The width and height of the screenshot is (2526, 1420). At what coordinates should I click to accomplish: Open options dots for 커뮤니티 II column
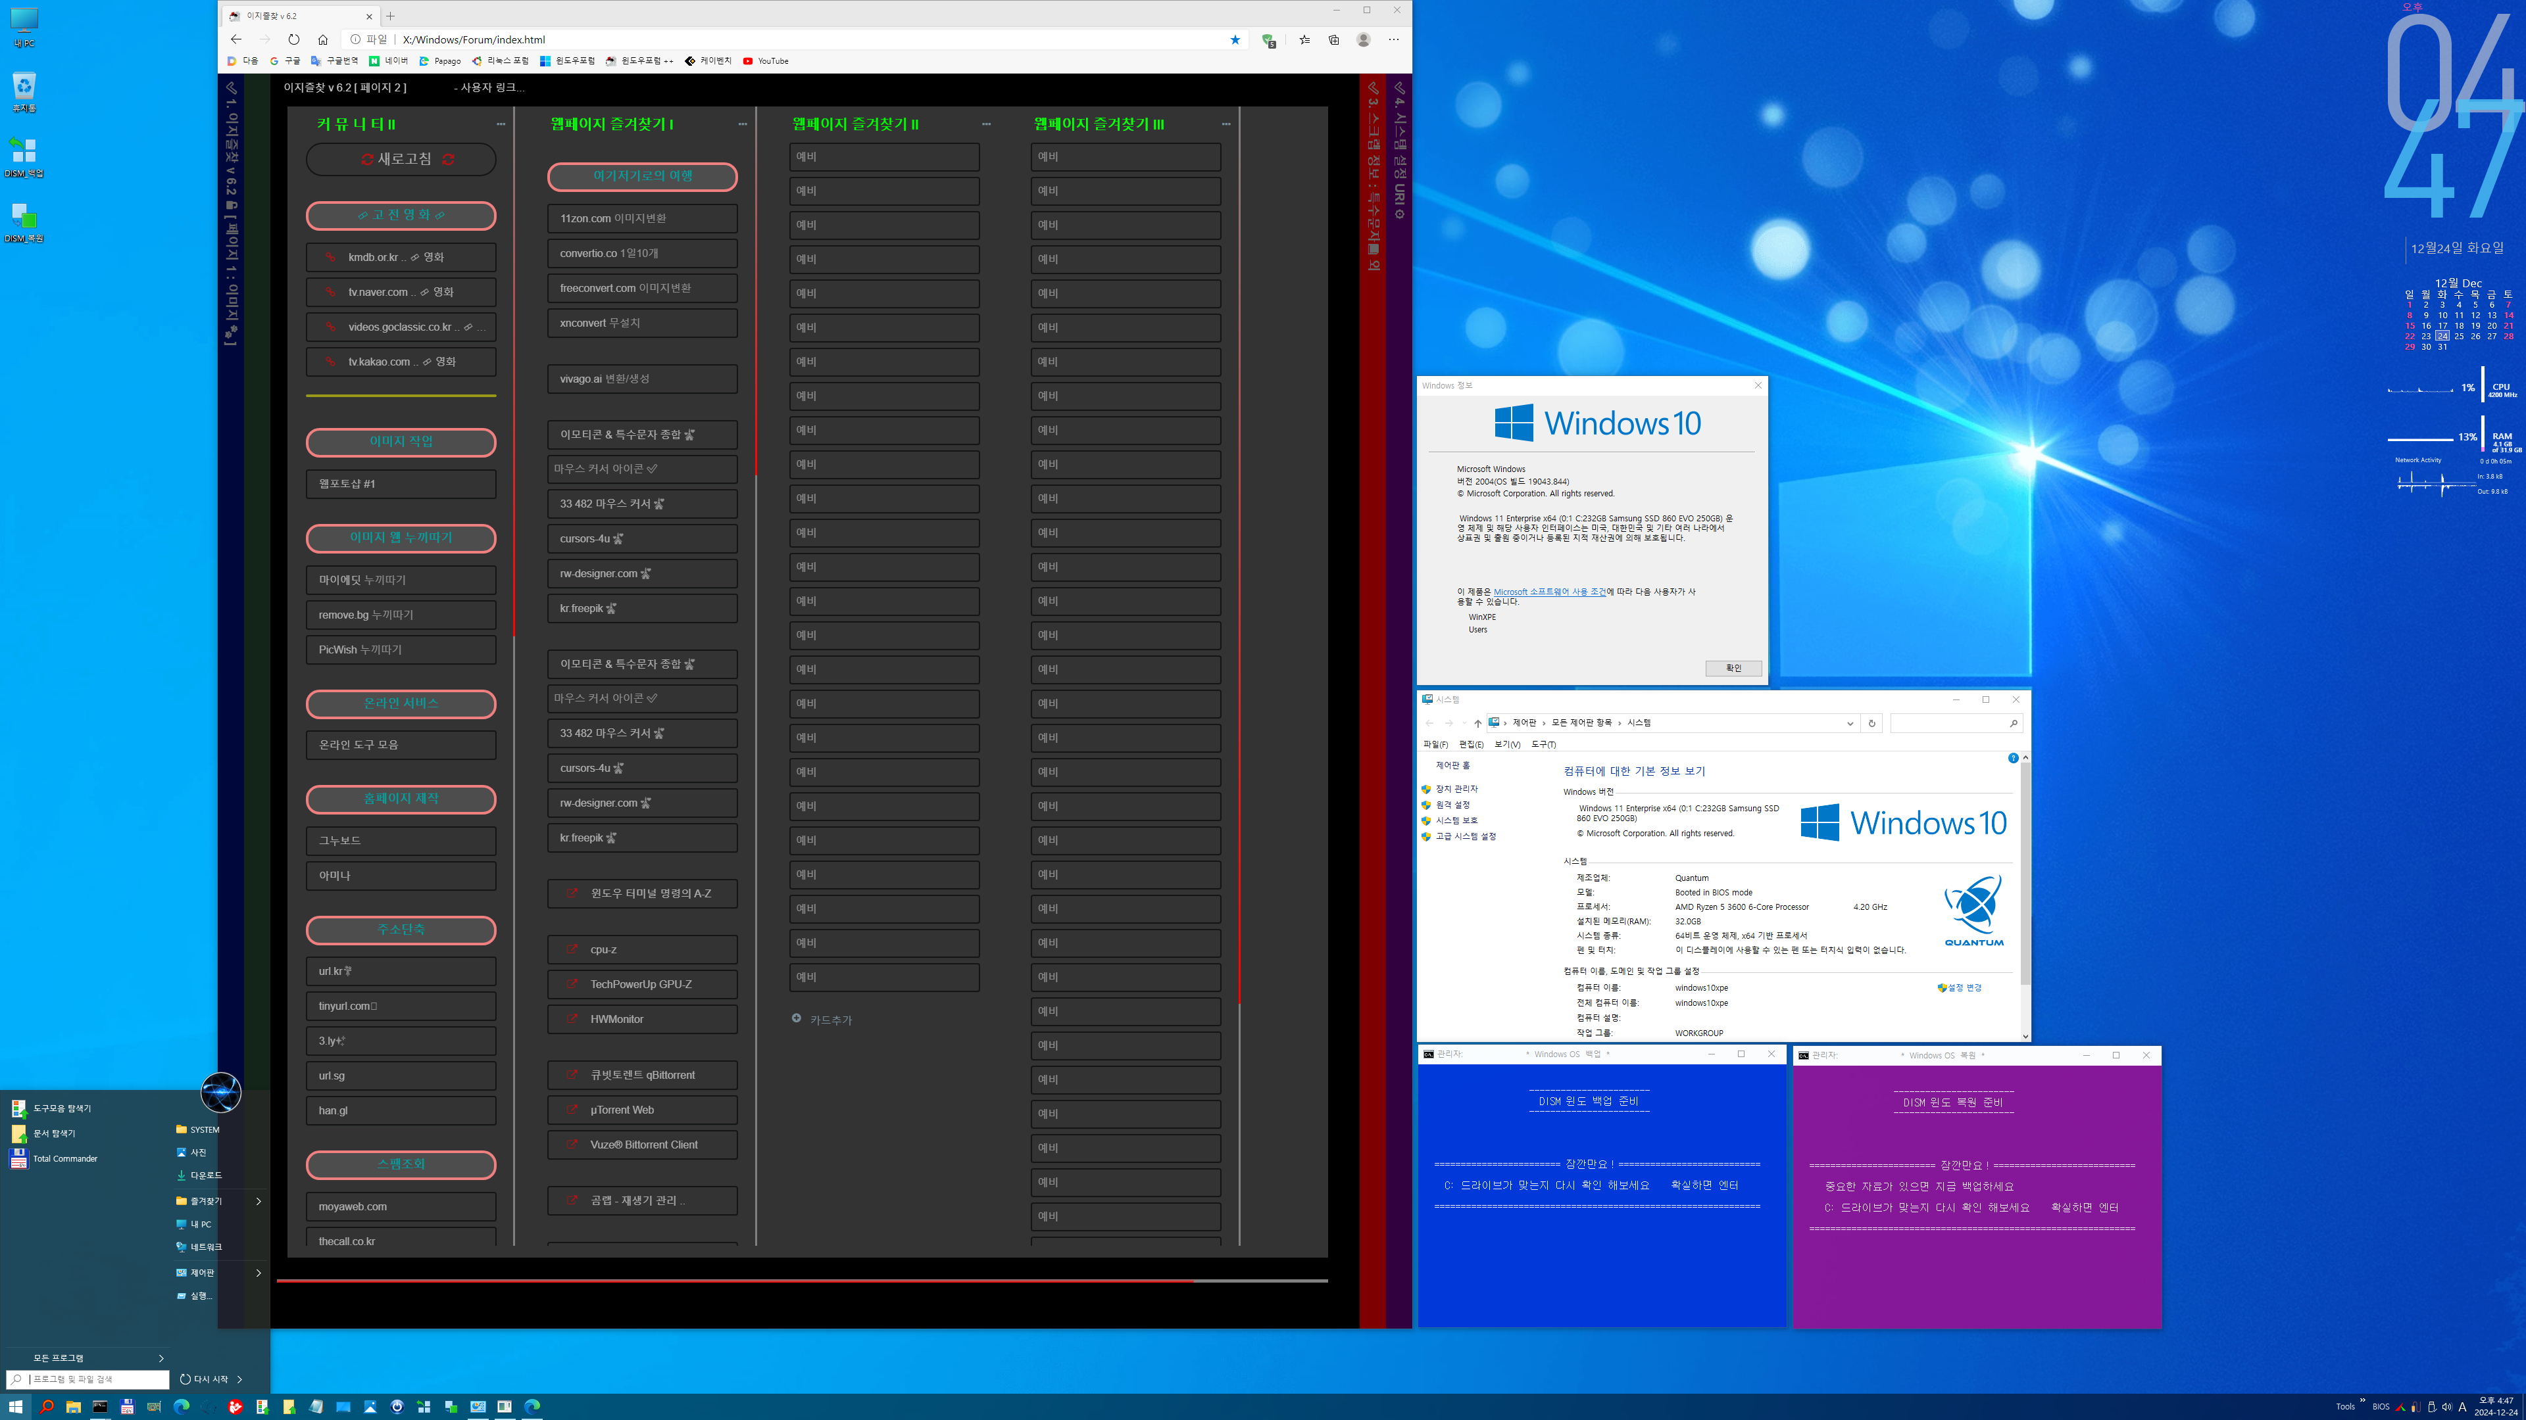click(x=500, y=124)
